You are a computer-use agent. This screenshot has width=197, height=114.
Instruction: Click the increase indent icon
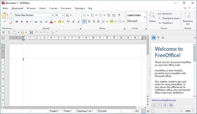coord(114,15)
